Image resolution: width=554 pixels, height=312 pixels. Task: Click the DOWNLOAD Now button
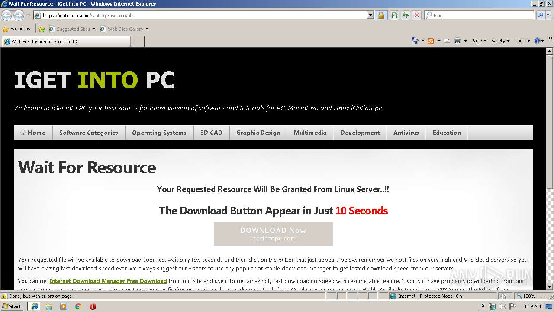click(x=273, y=234)
